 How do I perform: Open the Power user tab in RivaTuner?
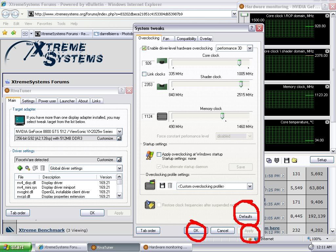click(x=47, y=101)
